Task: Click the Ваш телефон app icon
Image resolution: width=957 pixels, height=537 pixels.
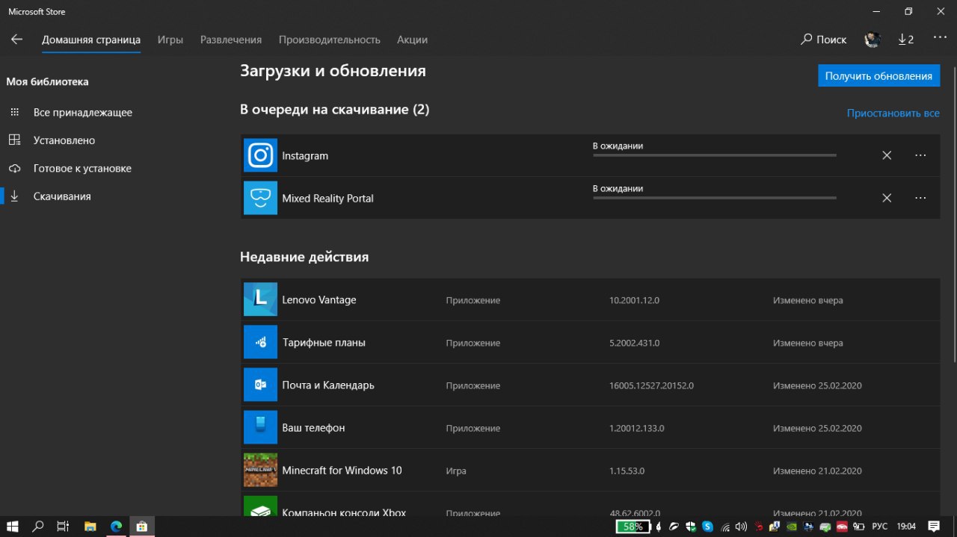Action: tap(260, 427)
